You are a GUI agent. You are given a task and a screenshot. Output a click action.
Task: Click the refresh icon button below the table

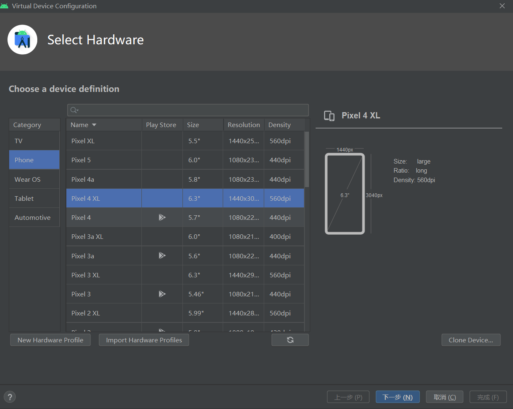290,340
